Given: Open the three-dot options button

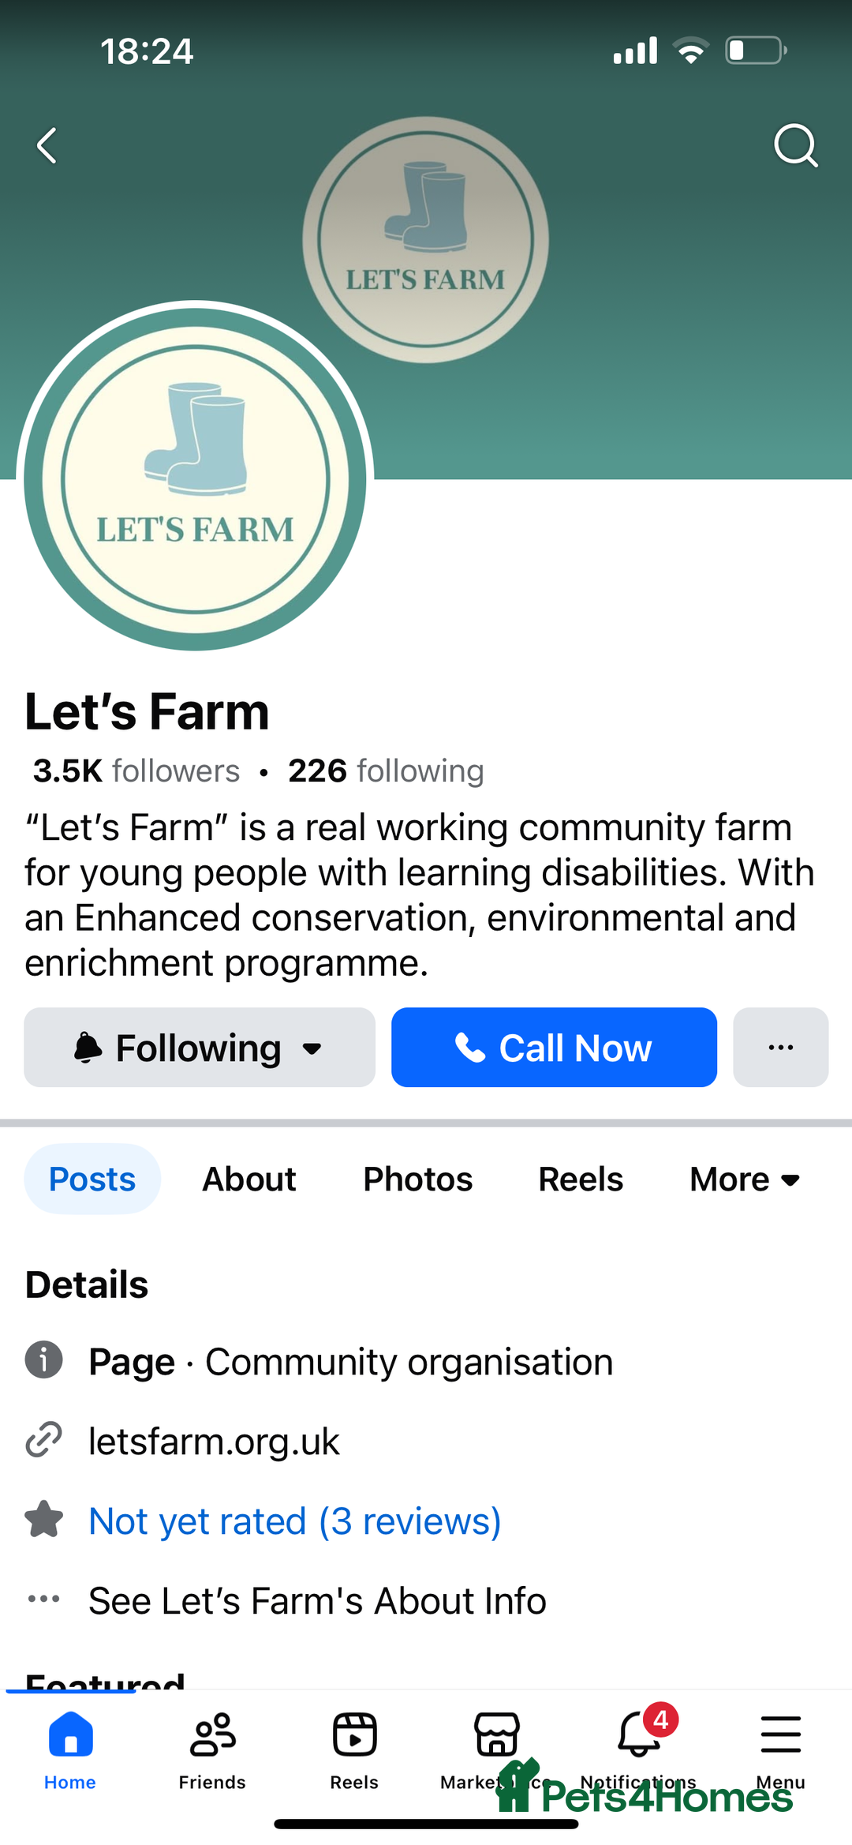Looking at the screenshot, I should [780, 1048].
